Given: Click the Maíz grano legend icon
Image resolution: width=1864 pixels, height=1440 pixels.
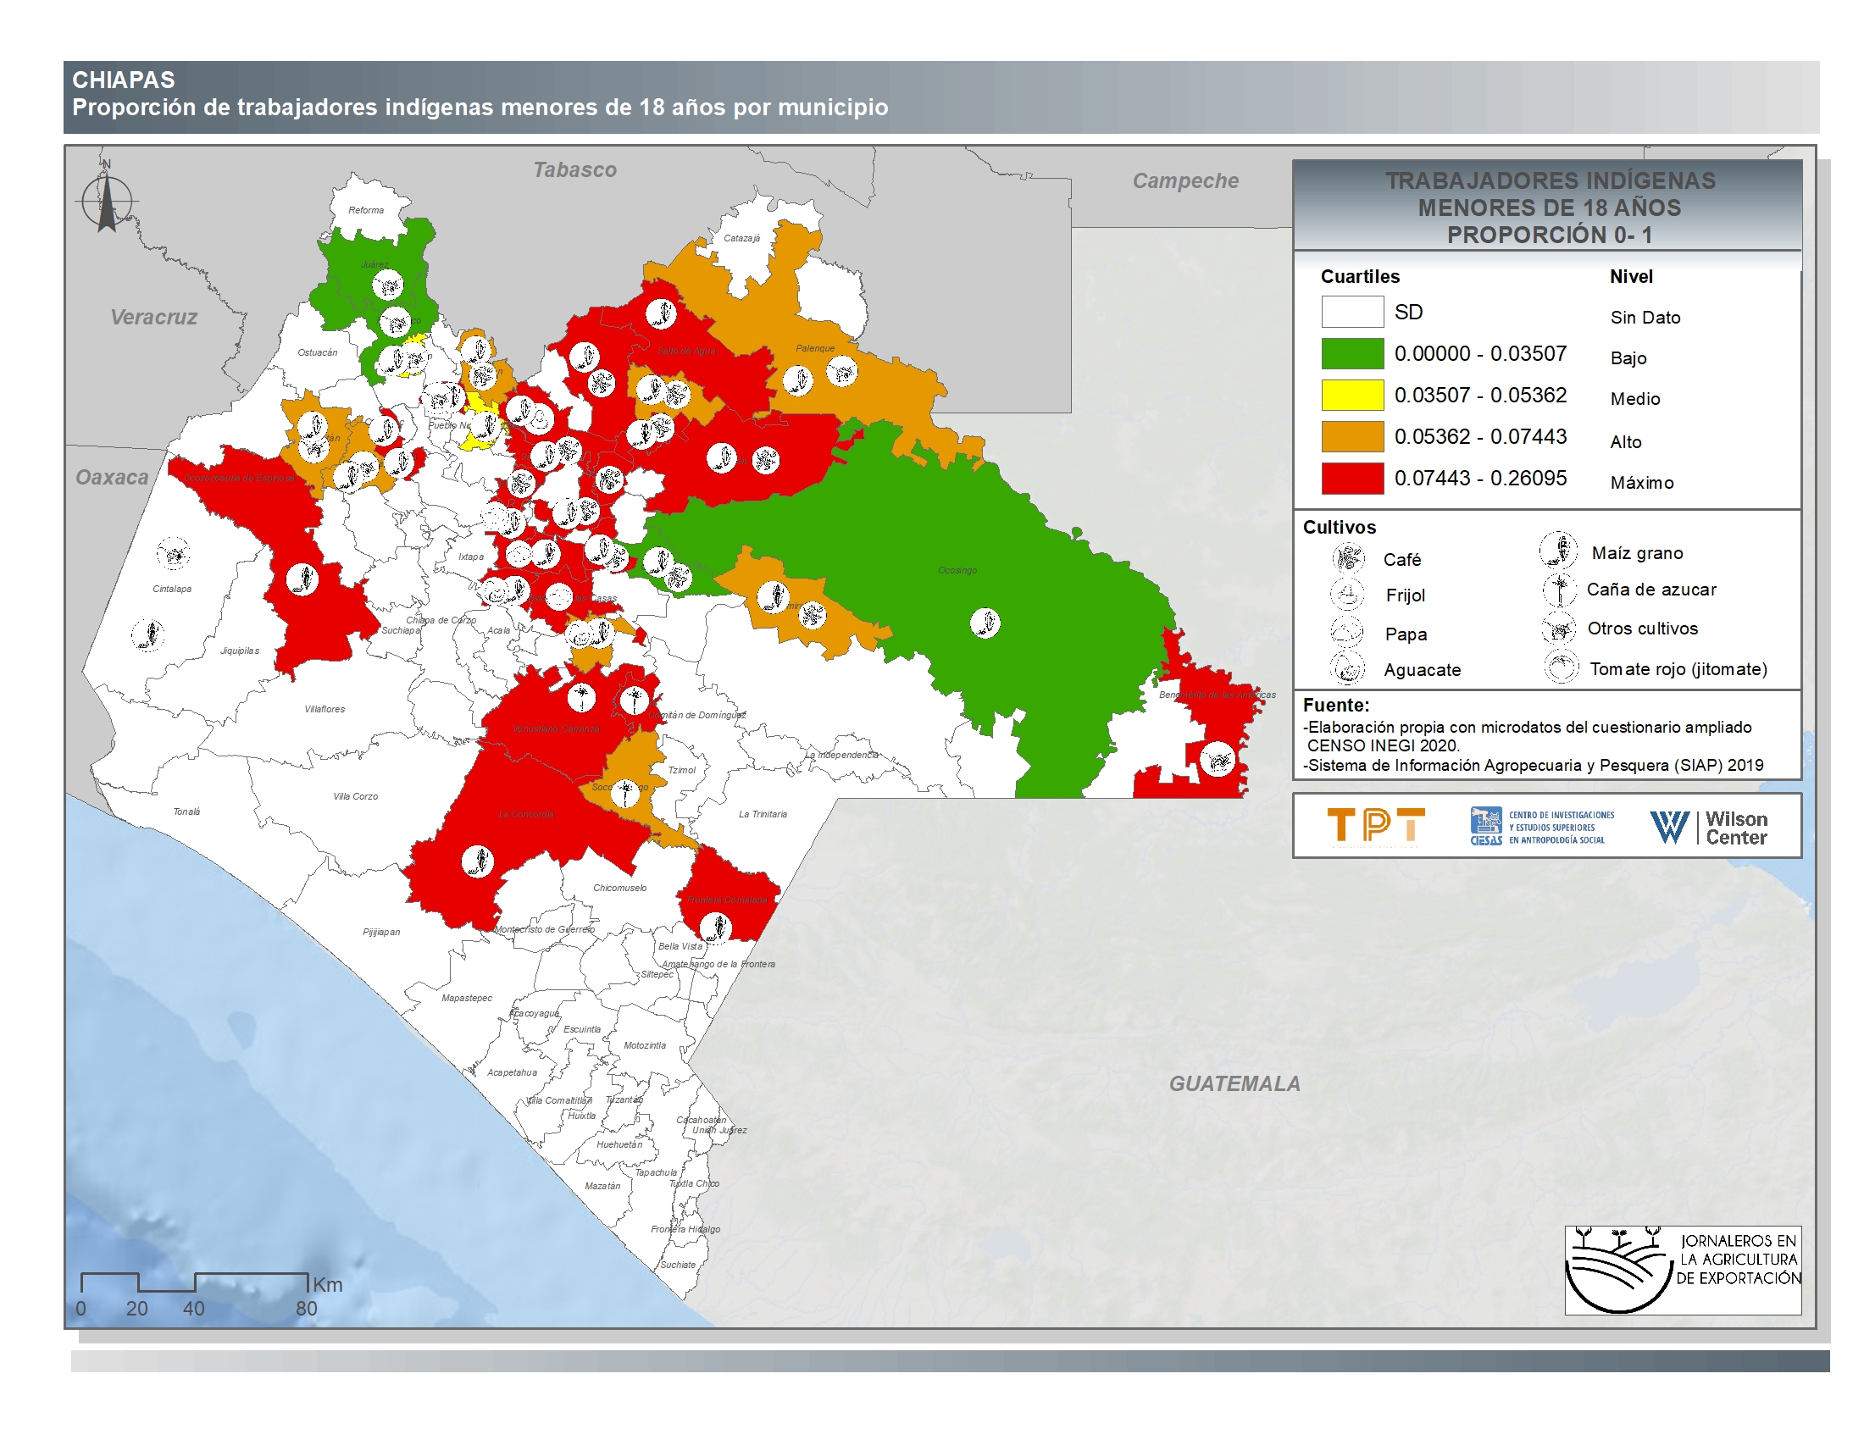Looking at the screenshot, I should (x=1557, y=551).
